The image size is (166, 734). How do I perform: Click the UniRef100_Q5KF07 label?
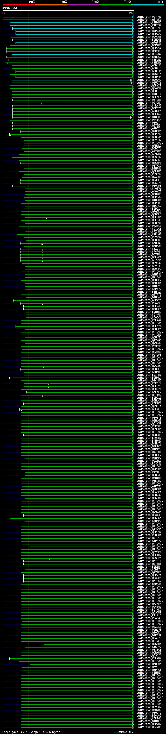(x=149, y=197)
